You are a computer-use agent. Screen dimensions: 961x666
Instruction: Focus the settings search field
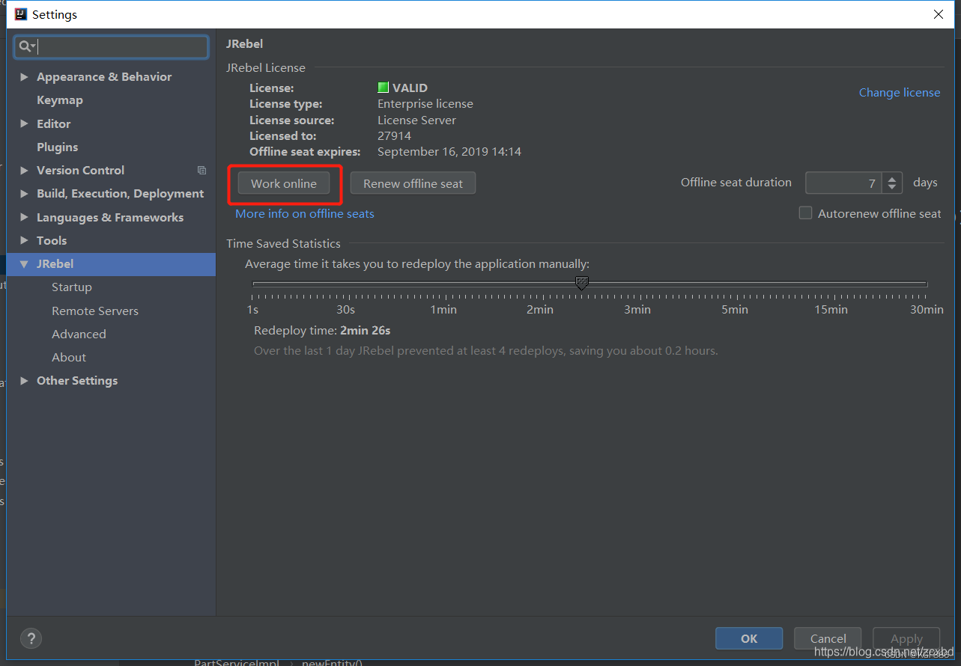(x=111, y=46)
